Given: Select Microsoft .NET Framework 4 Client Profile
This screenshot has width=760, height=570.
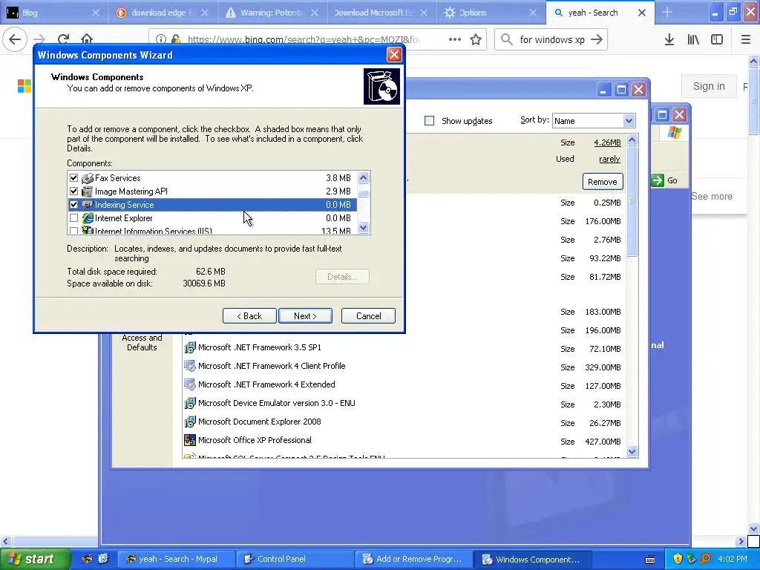Looking at the screenshot, I should (272, 366).
